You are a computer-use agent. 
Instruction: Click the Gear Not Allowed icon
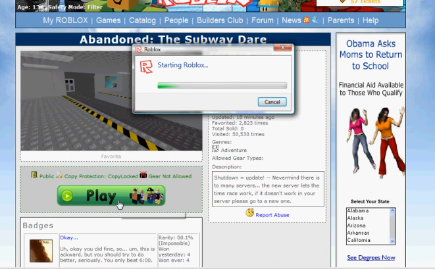(x=143, y=175)
